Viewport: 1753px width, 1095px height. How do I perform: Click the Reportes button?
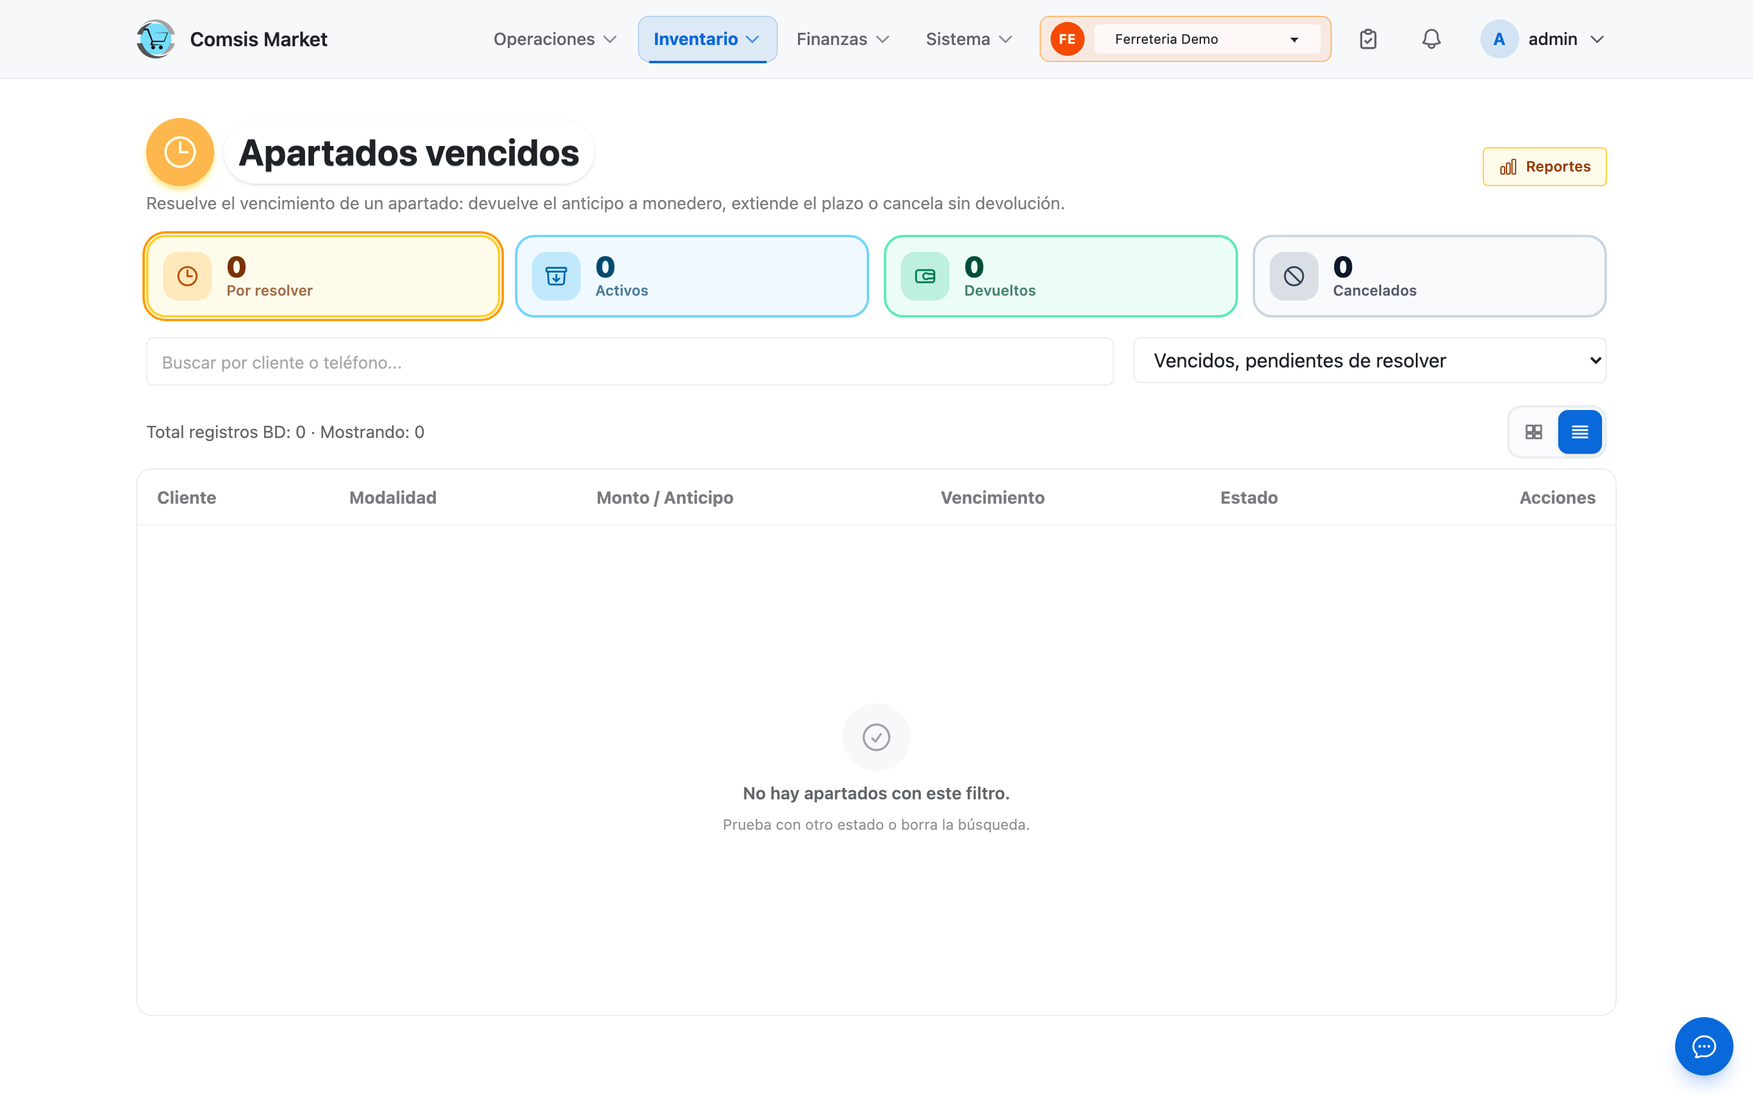click(x=1544, y=167)
